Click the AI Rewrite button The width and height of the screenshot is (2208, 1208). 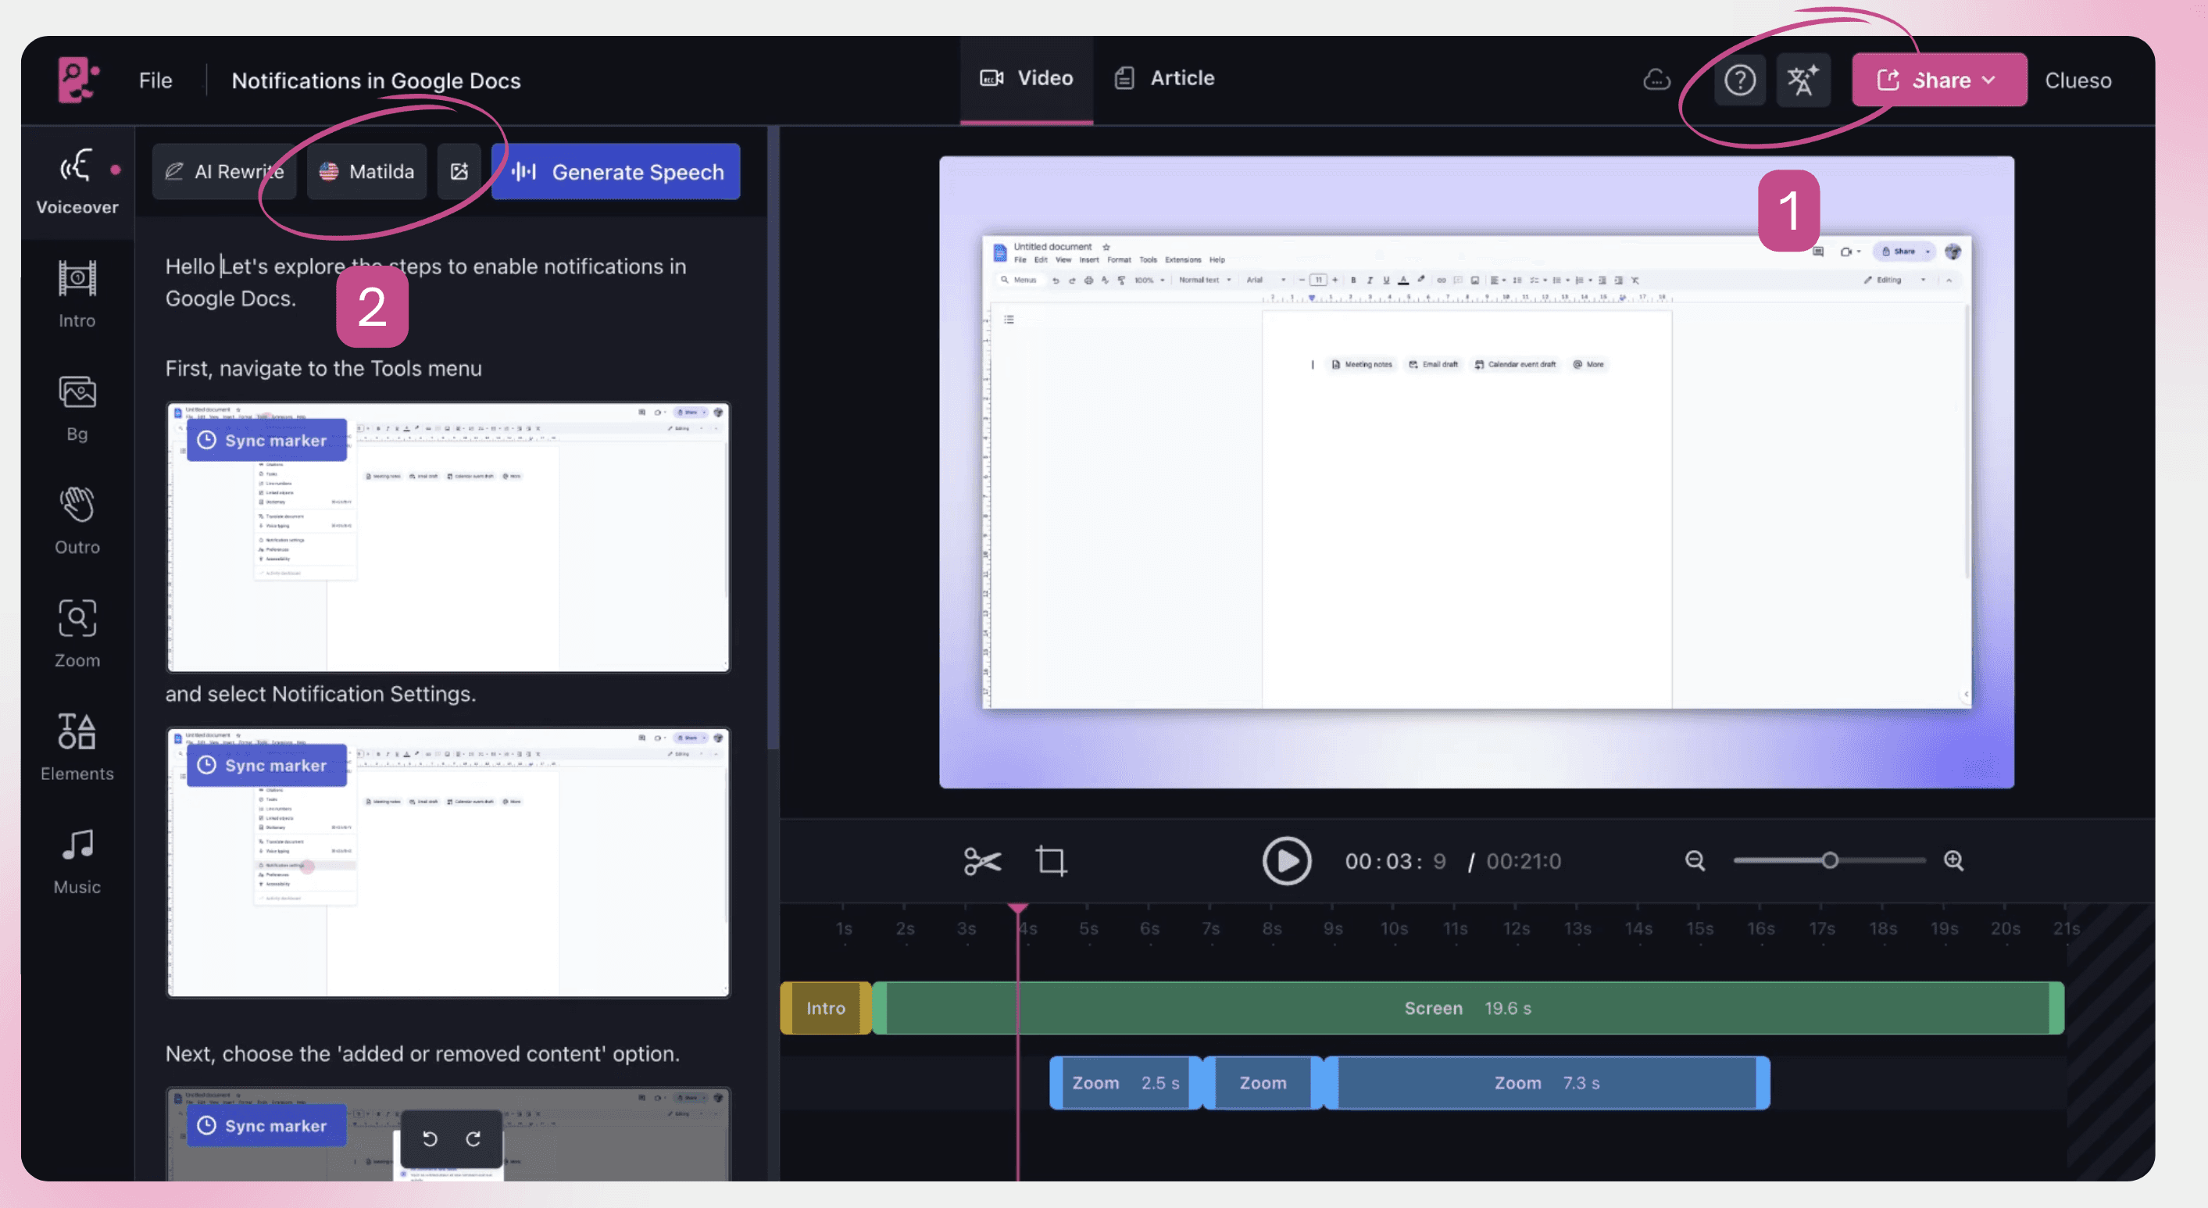(224, 171)
